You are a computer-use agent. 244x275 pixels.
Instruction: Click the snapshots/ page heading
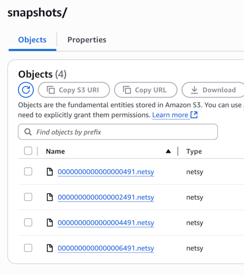pyautogui.click(x=37, y=13)
